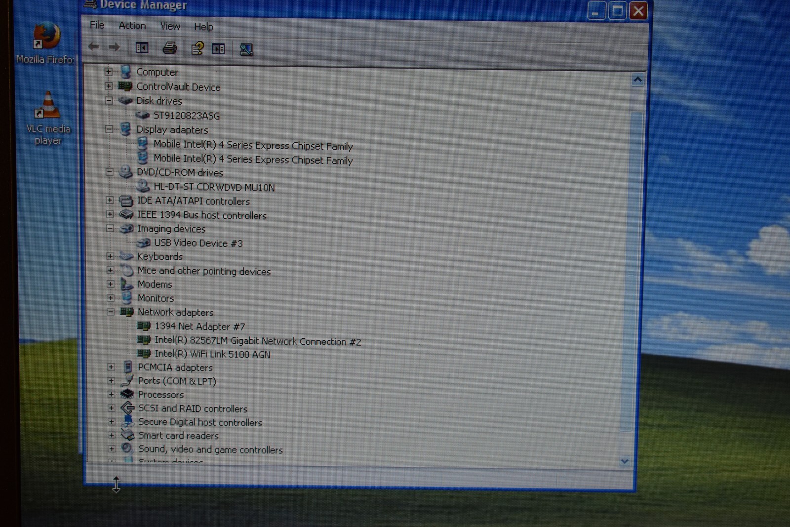
Task: Click the properties pane icon right of Help
Action: click(x=218, y=48)
